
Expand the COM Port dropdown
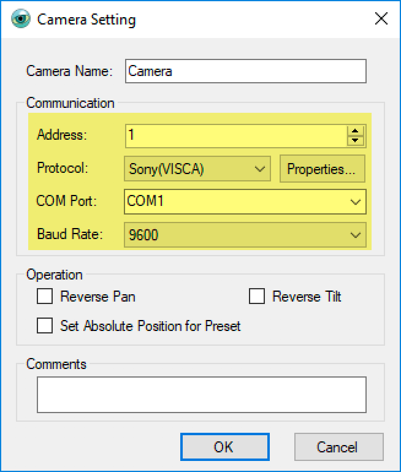click(x=245, y=202)
